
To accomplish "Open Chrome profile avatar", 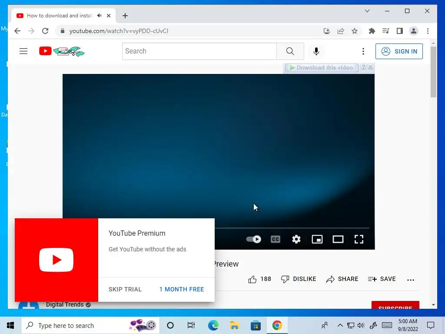I will (x=414, y=31).
